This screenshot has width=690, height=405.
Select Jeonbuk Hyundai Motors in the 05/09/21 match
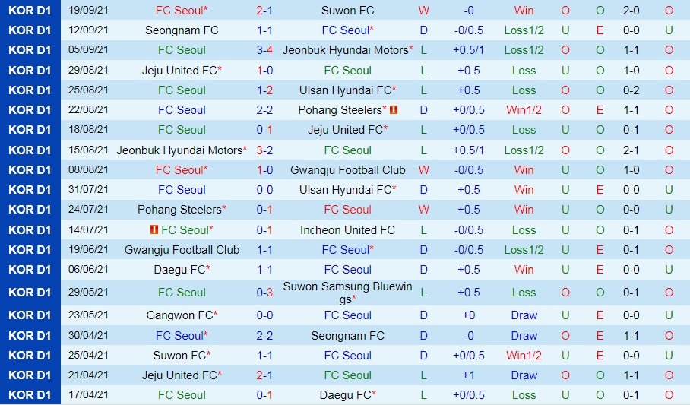tap(346, 50)
